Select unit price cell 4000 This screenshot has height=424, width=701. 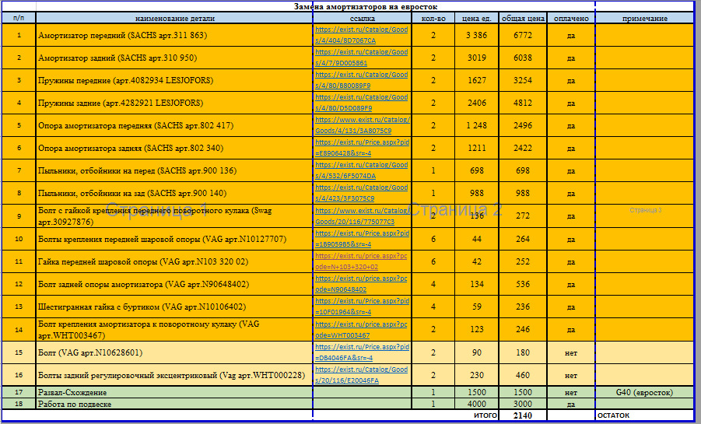pos(477,404)
